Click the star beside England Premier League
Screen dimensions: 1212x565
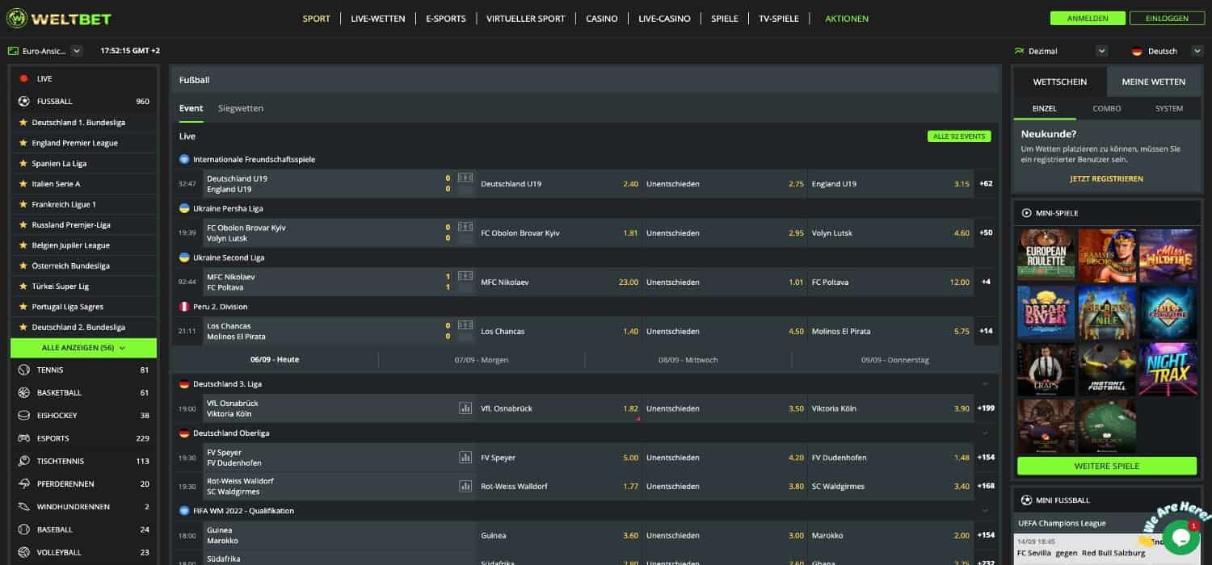(x=23, y=143)
